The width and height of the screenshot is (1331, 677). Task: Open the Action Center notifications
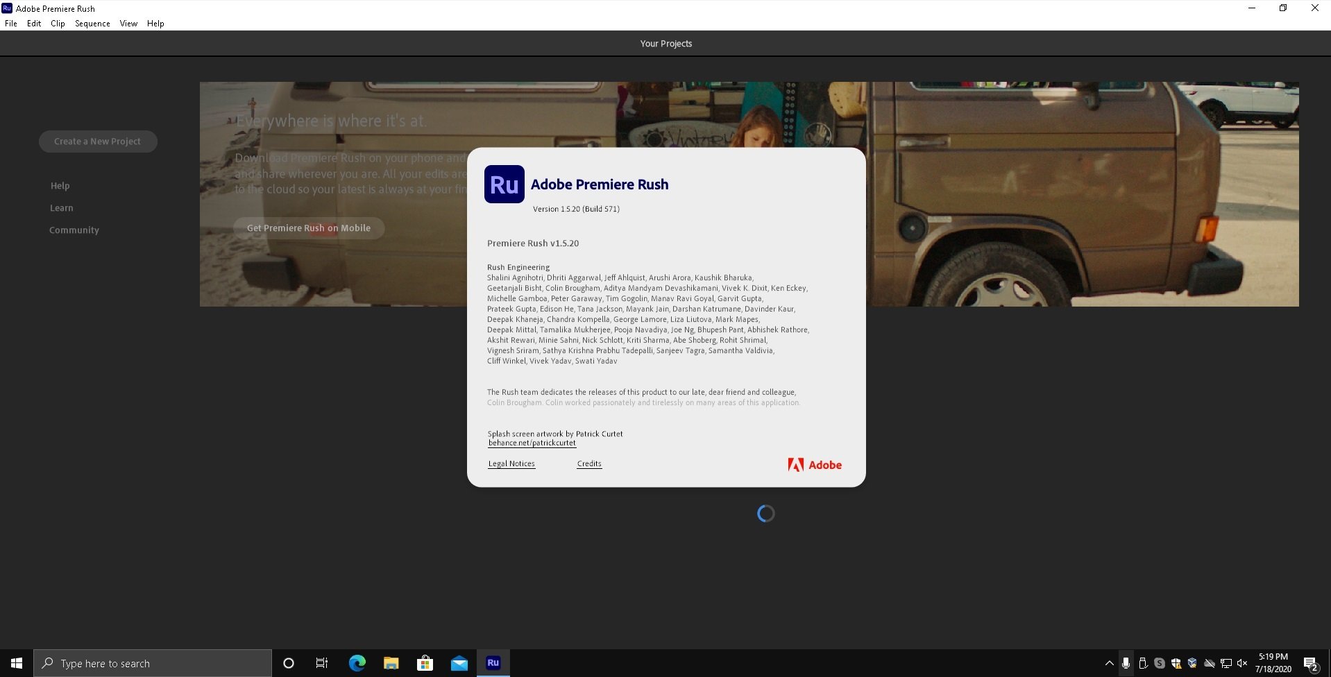(x=1311, y=664)
